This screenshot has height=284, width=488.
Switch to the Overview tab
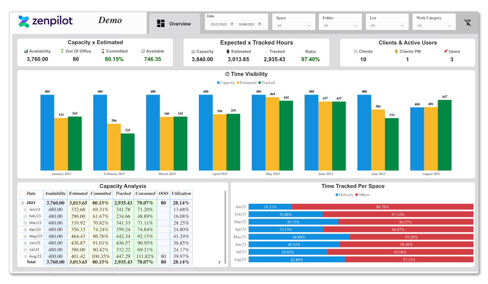pyautogui.click(x=174, y=24)
